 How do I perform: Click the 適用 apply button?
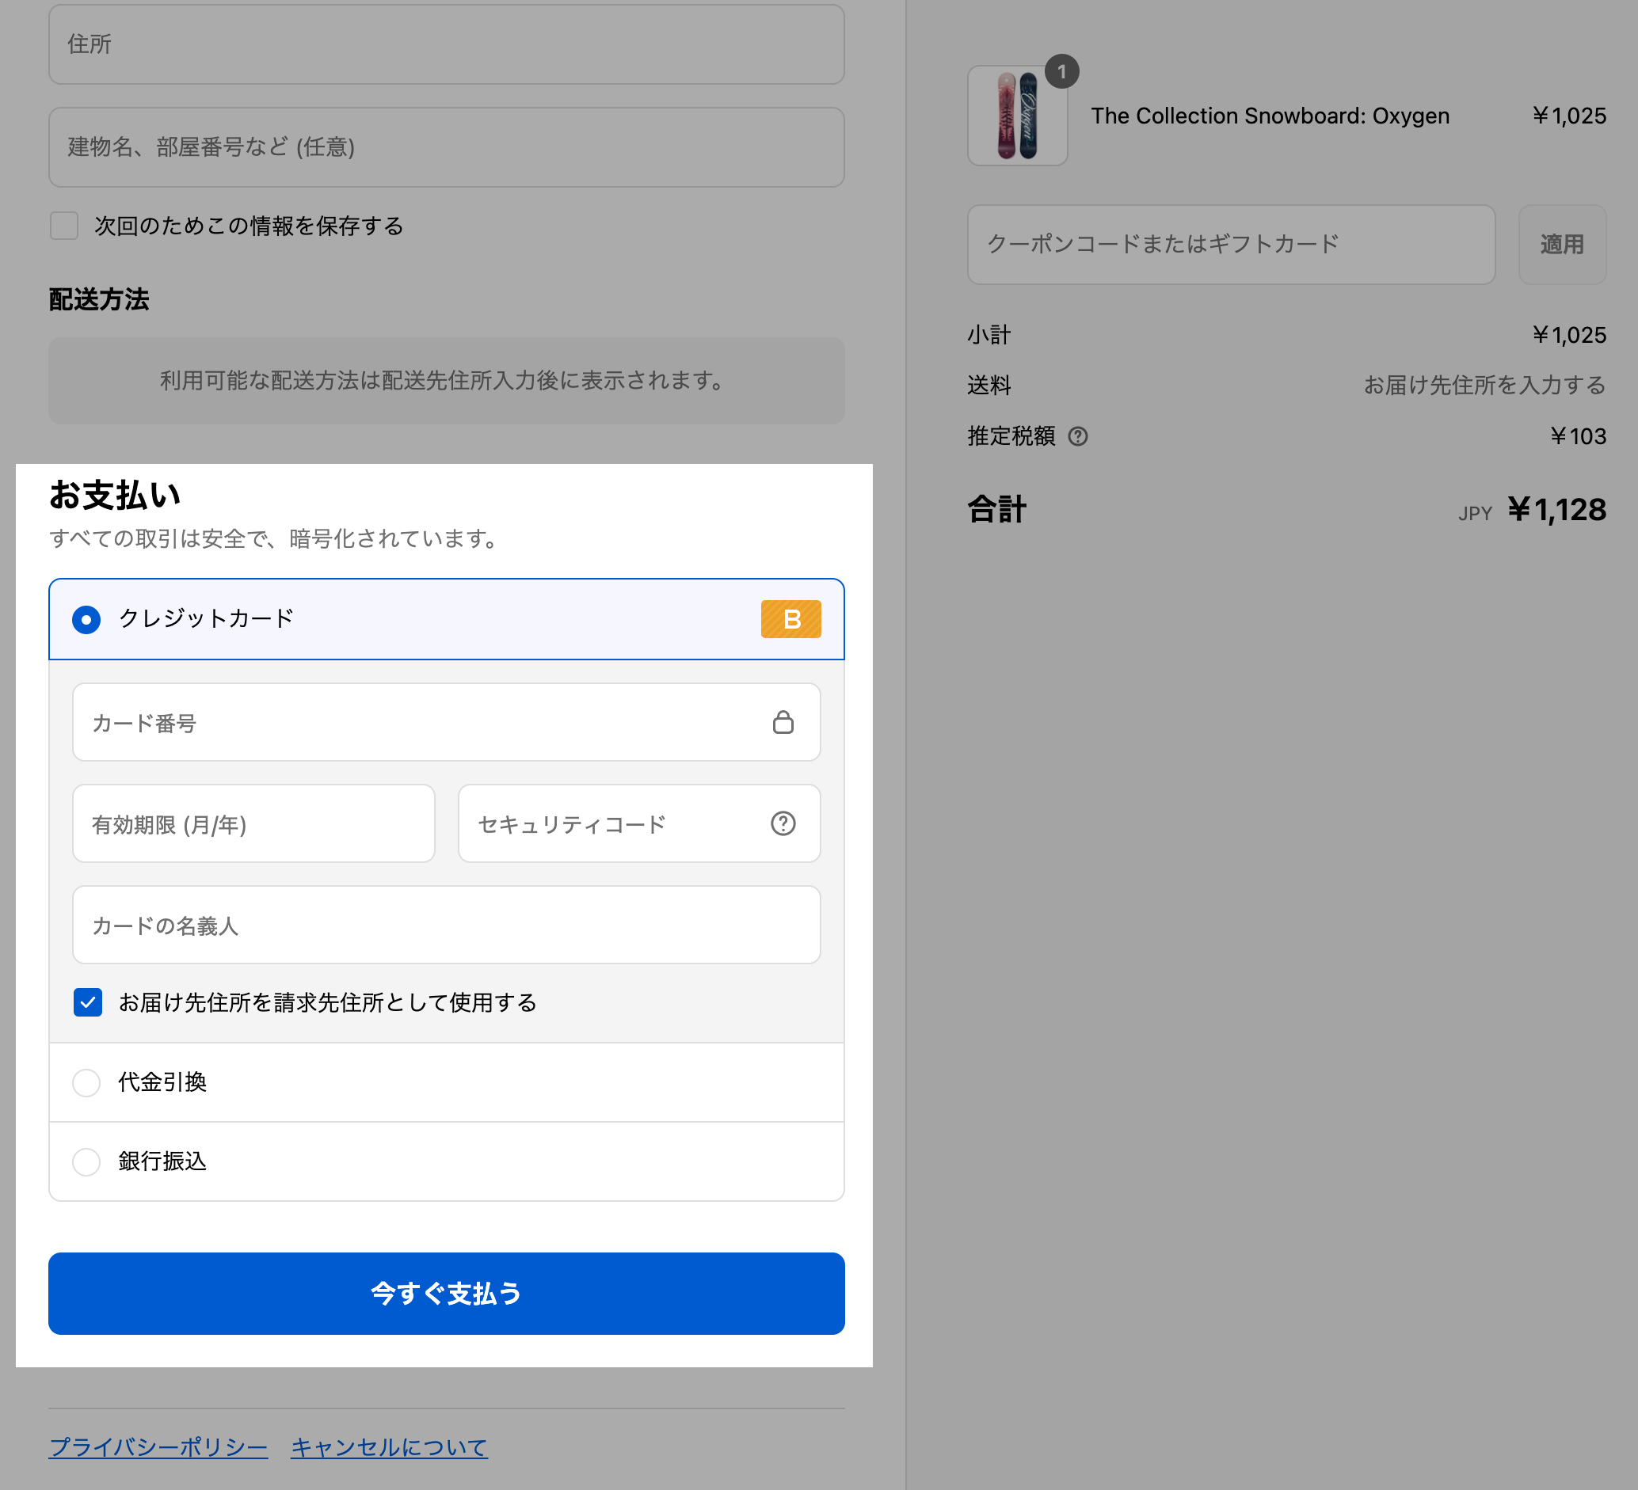[x=1562, y=245]
